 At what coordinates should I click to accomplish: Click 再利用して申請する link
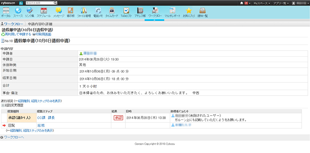pos(18,35)
